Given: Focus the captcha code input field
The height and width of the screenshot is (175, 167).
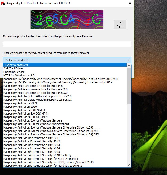Looking at the screenshot, I should [x=67, y=44].
